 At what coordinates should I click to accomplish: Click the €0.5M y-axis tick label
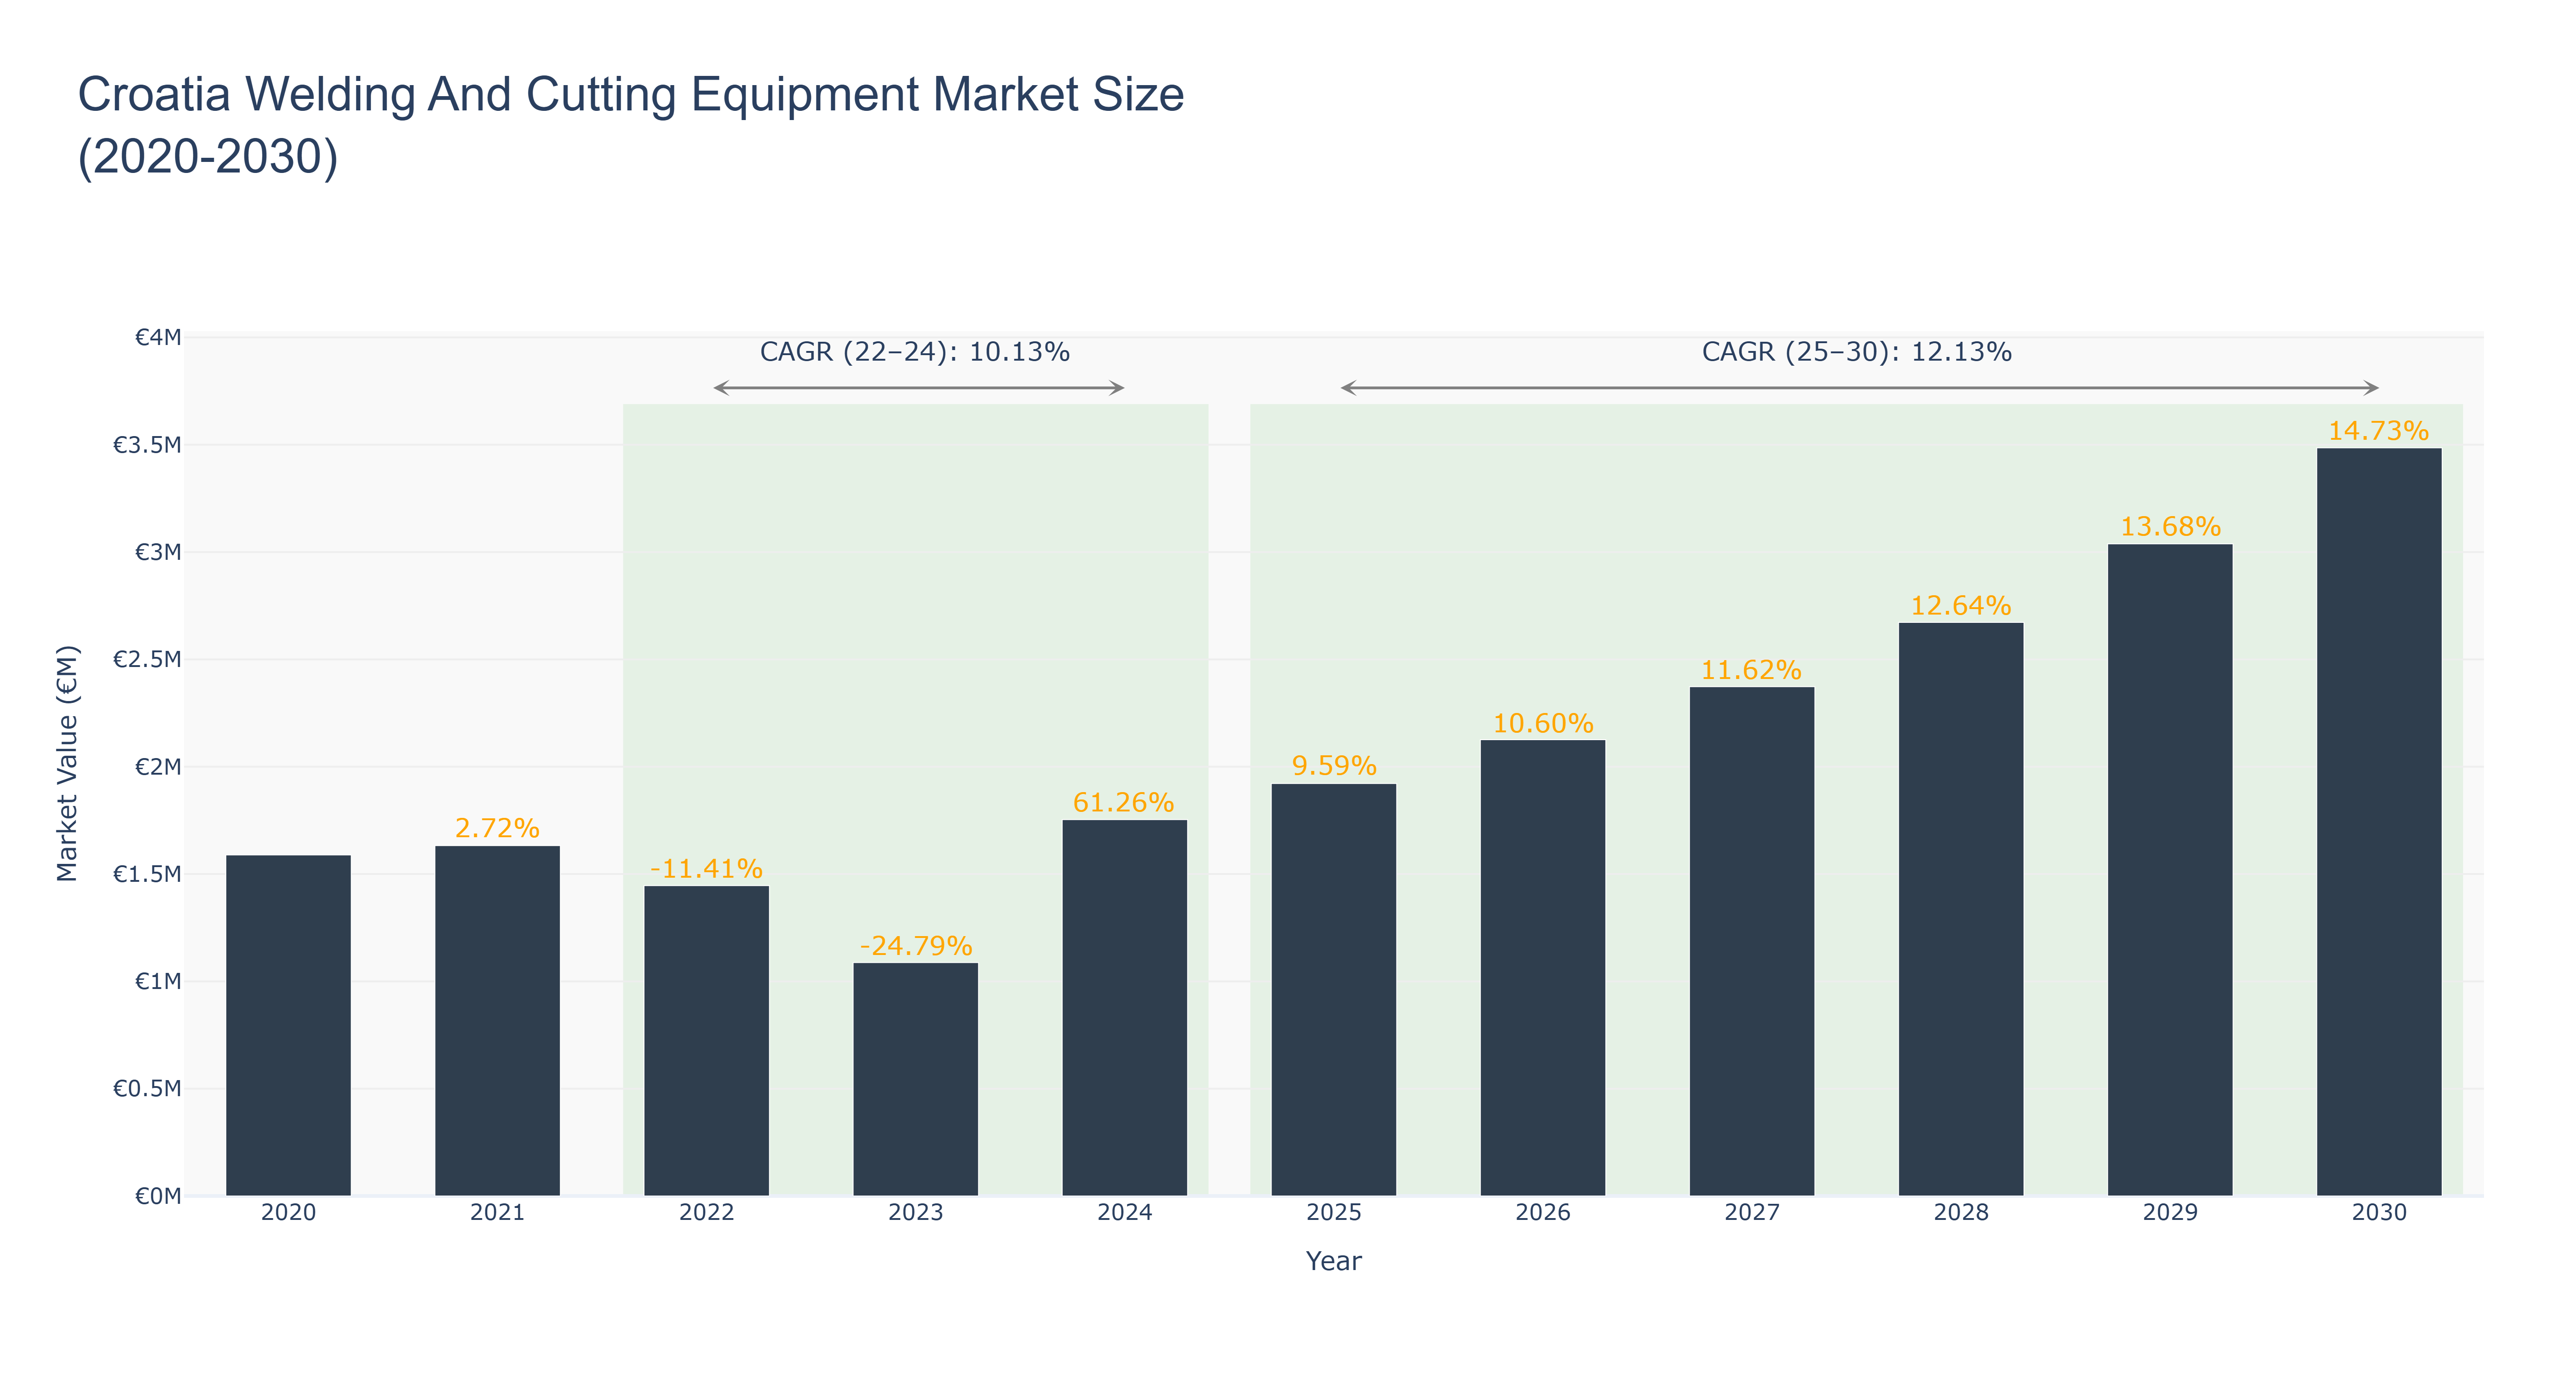point(147,1088)
